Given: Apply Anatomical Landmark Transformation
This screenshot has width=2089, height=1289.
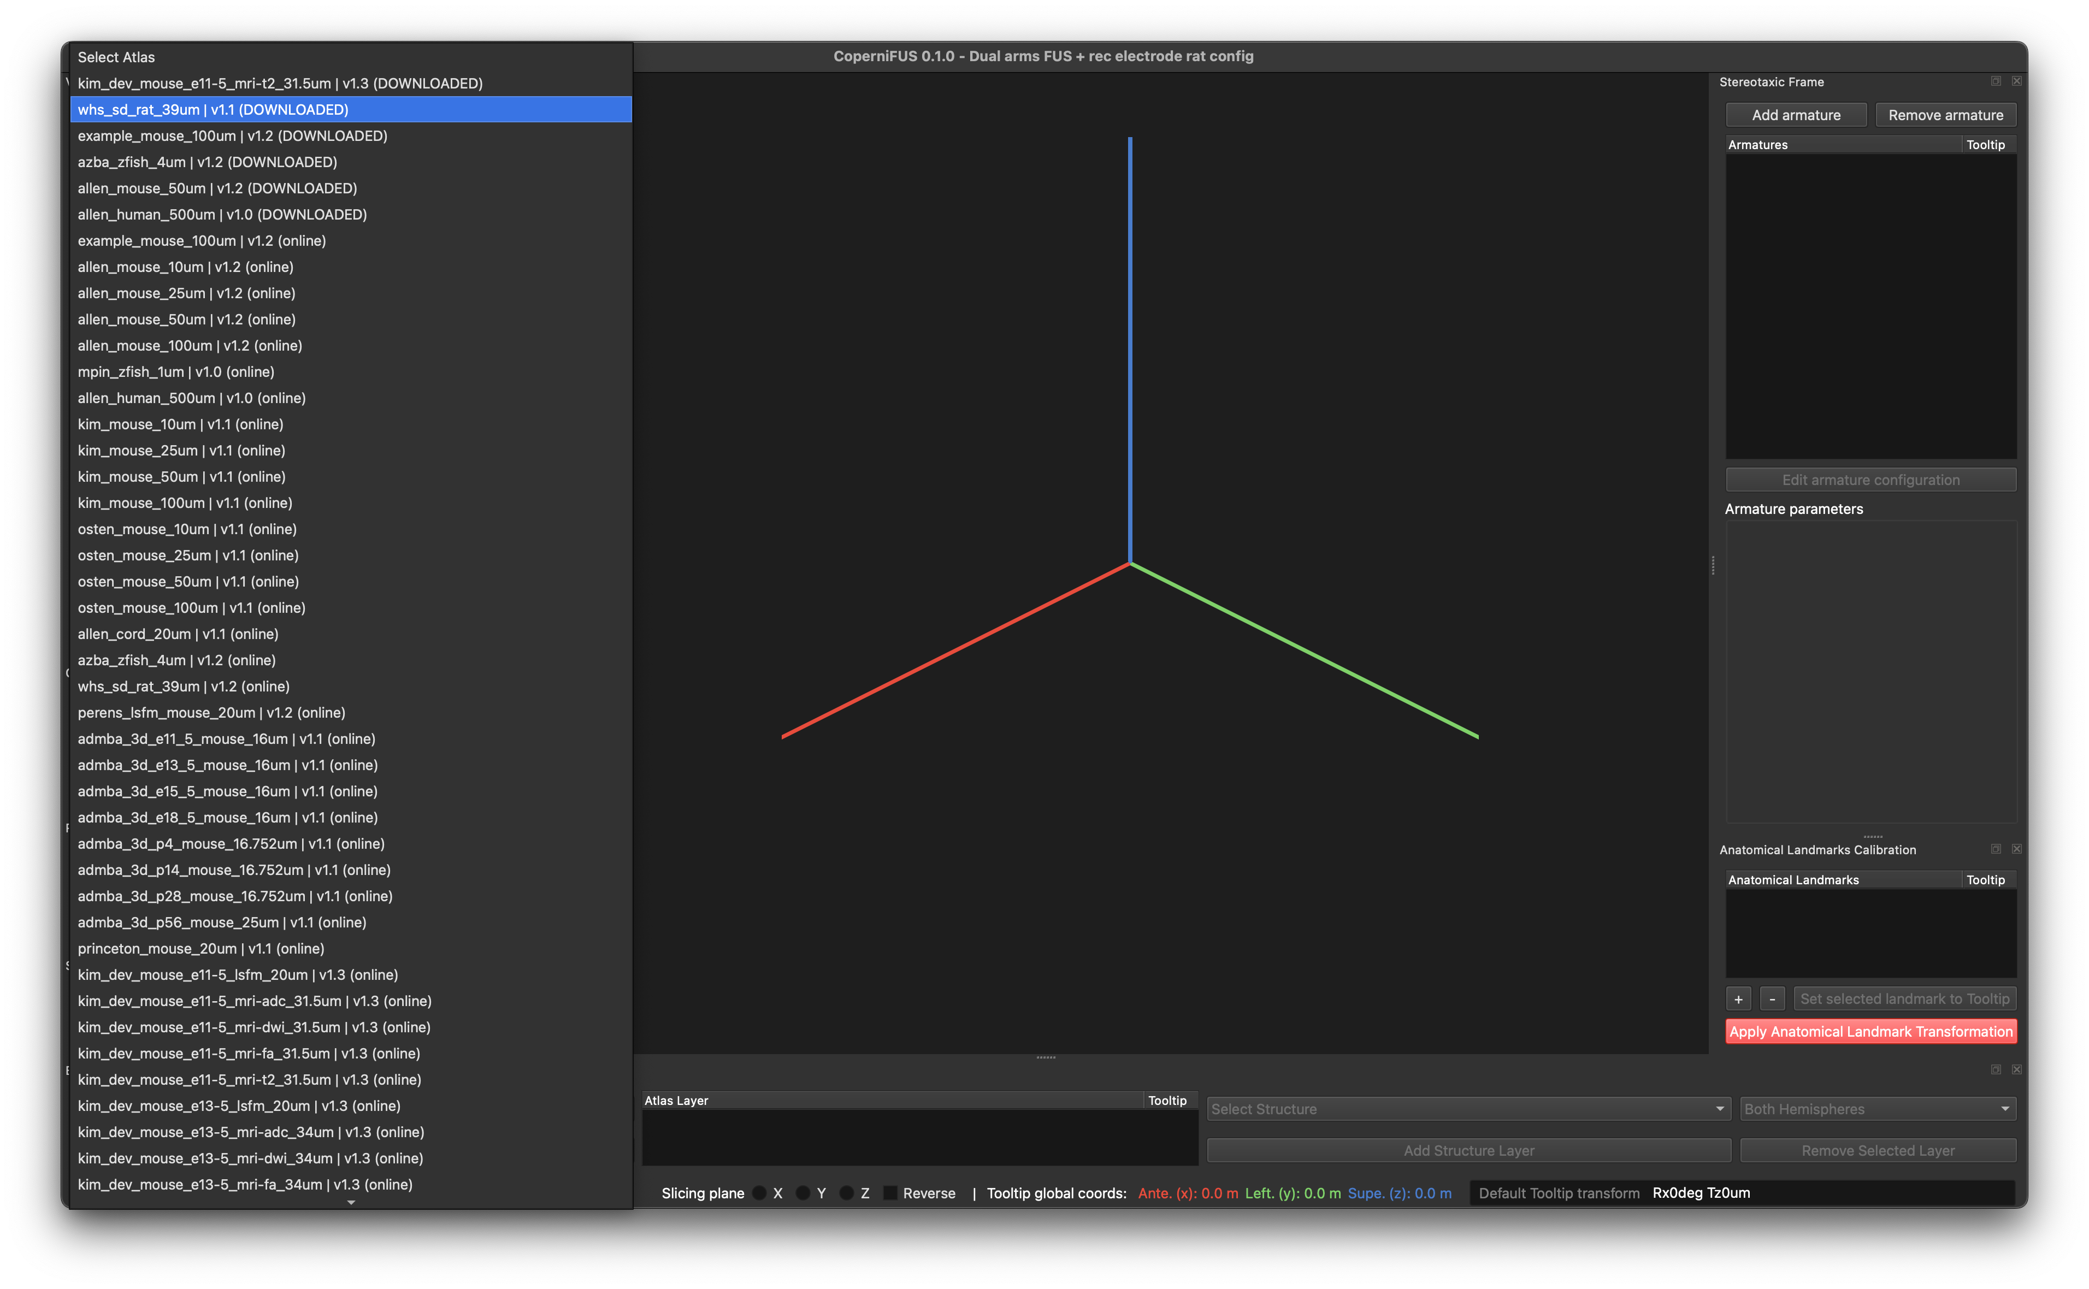Looking at the screenshot, I should click(1870, 1032).
